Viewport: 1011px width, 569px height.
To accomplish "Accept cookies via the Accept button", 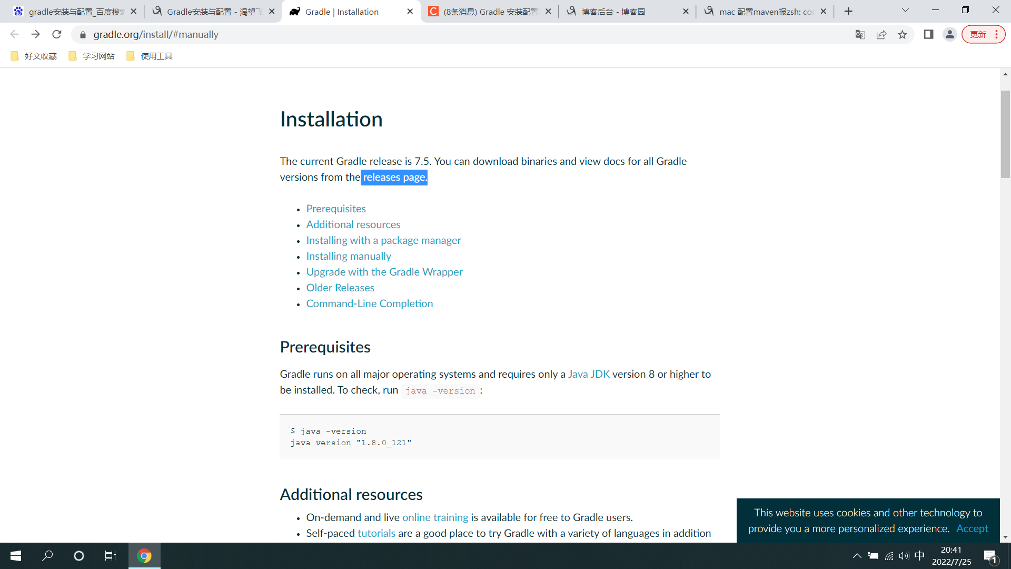I will (x=973, y=529).
